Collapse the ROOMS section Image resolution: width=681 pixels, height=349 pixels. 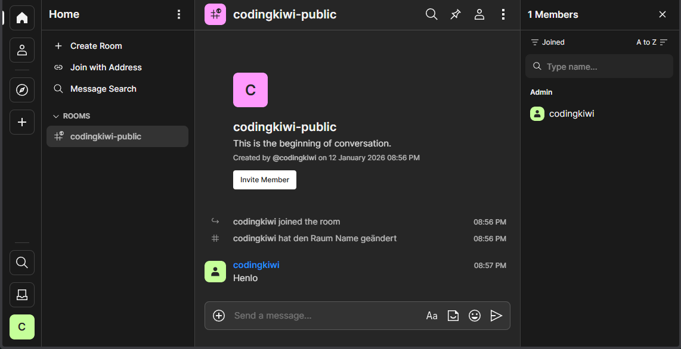click(x=72, y=116)
